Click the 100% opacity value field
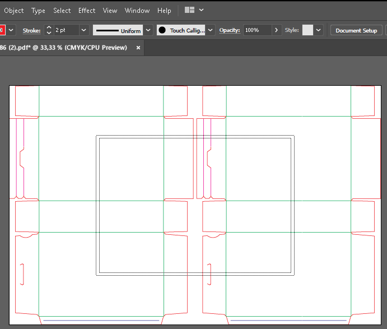 257,30
